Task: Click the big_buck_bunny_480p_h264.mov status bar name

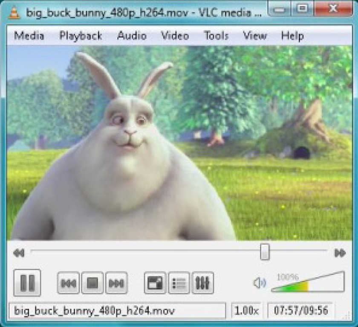Action: 117,310
